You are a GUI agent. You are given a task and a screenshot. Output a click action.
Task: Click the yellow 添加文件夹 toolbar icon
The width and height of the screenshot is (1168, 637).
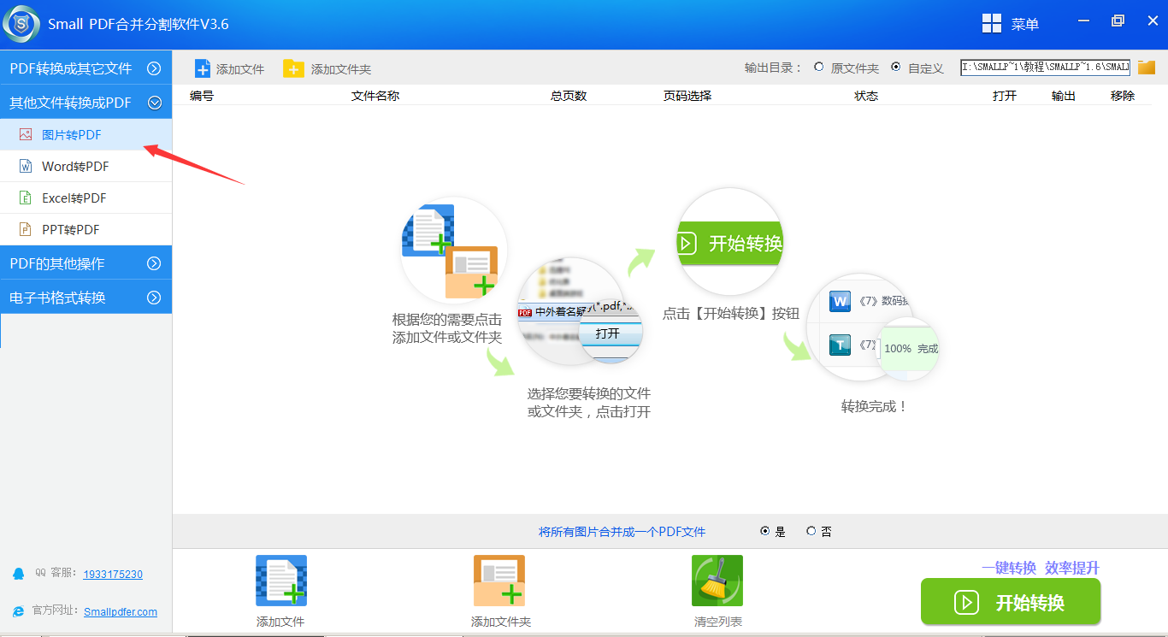click(293, 68)
